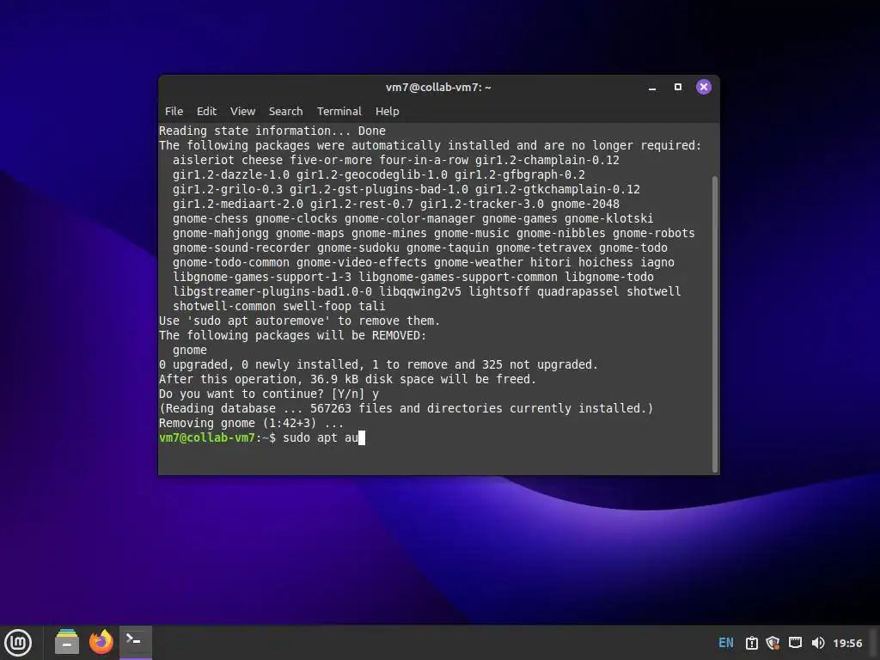Viewport: 880px width, 660px height.
Task: Click the package name 'libgstreamer-plugins-bad1.0-0'
Action: (272, 291)
